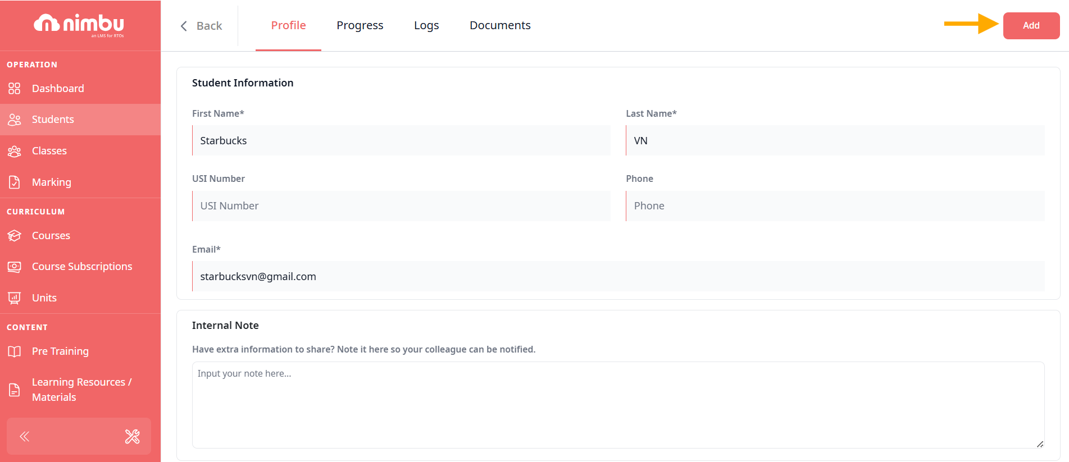
Task: Click the CONTENT section label
Action: click(x=27, y=327)
